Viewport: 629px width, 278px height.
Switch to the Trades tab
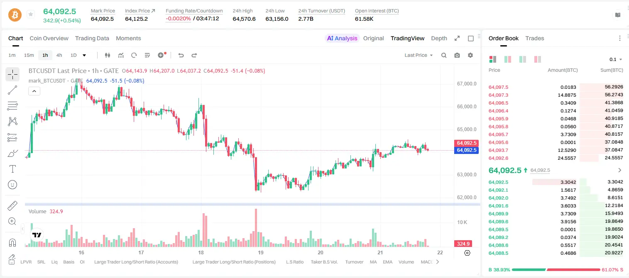click(534, 38)
